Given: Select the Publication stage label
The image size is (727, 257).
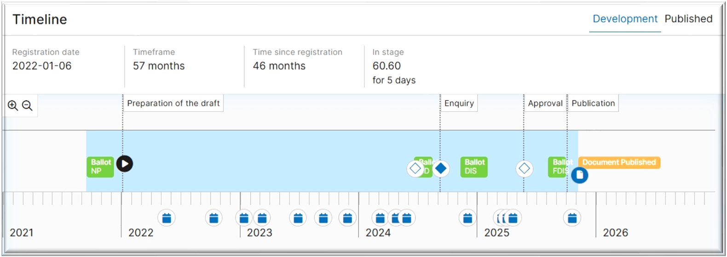Looking at the screenshot, I should pos(593,103).
